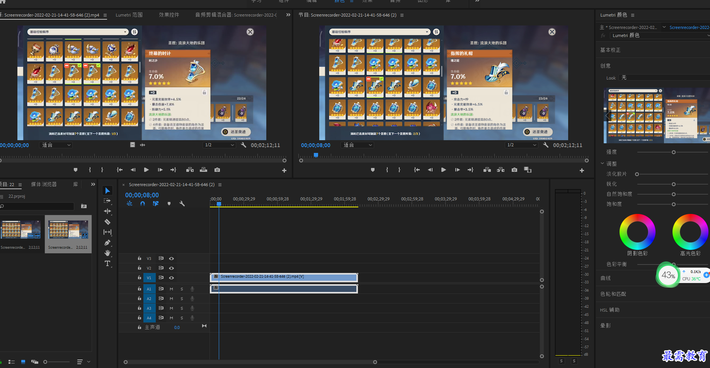Screen dimensions: 710x368
Task: Expand the HSL 辅助 section
Action: pyautogui.click(x=610, y=310)
